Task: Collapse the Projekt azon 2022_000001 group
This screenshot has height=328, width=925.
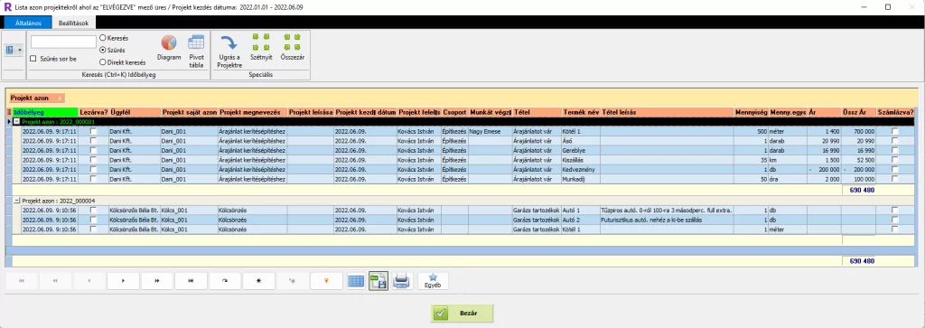Action: (16, 121)
